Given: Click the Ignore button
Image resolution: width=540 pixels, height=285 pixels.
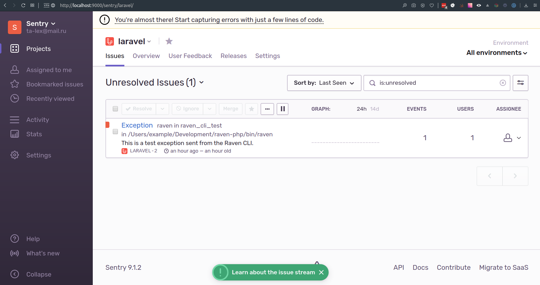Looking at the screenshot, I should (x=188, y=109).
